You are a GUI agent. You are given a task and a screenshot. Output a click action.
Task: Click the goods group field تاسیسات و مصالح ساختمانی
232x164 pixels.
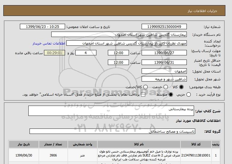[x=112, y=131]
